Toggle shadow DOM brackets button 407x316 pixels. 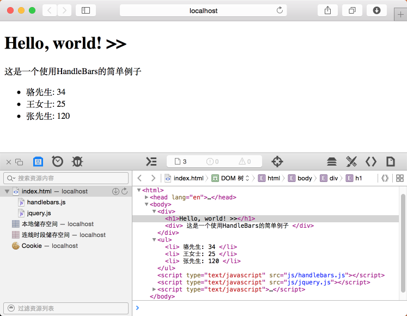click(x=385, y=178)
